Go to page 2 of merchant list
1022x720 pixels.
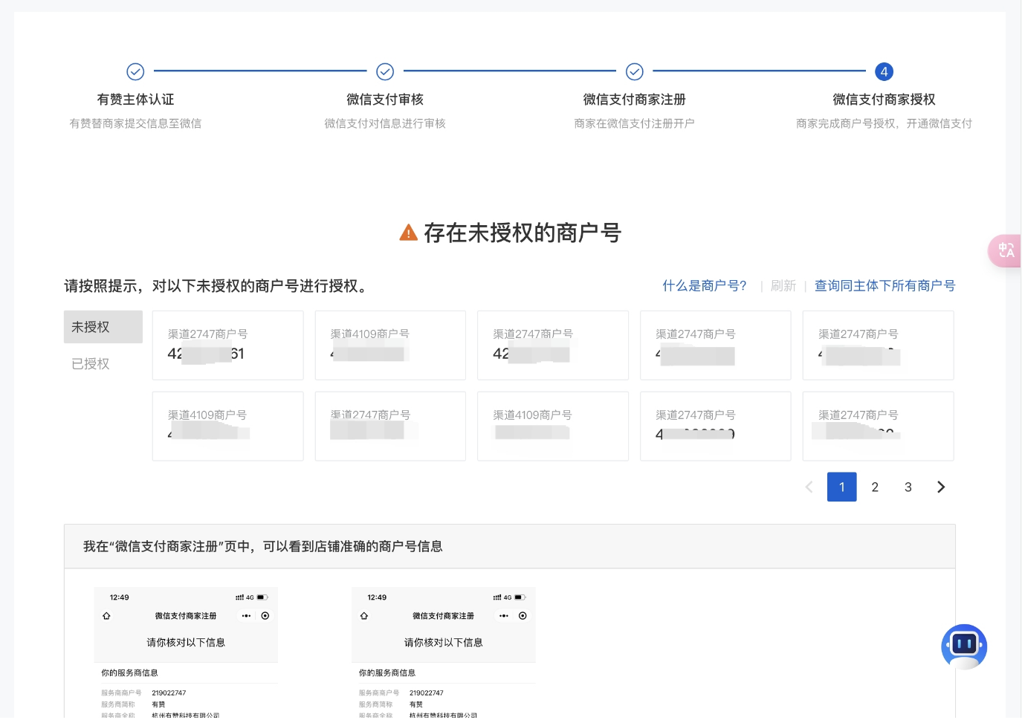(x=875, y=487)
